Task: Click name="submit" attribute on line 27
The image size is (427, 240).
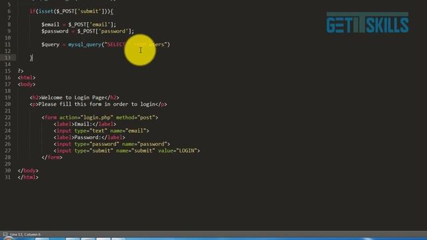Action: (x=135, y=151)
